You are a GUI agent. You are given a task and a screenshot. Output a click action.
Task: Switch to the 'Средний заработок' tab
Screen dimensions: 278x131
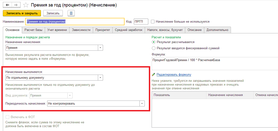pos(129,30)
